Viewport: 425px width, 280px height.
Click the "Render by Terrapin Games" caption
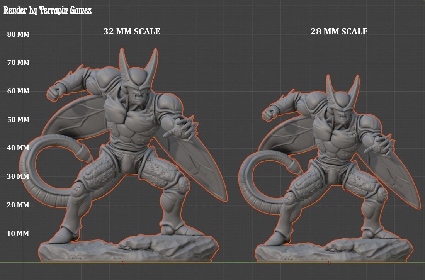coord(48,10)
